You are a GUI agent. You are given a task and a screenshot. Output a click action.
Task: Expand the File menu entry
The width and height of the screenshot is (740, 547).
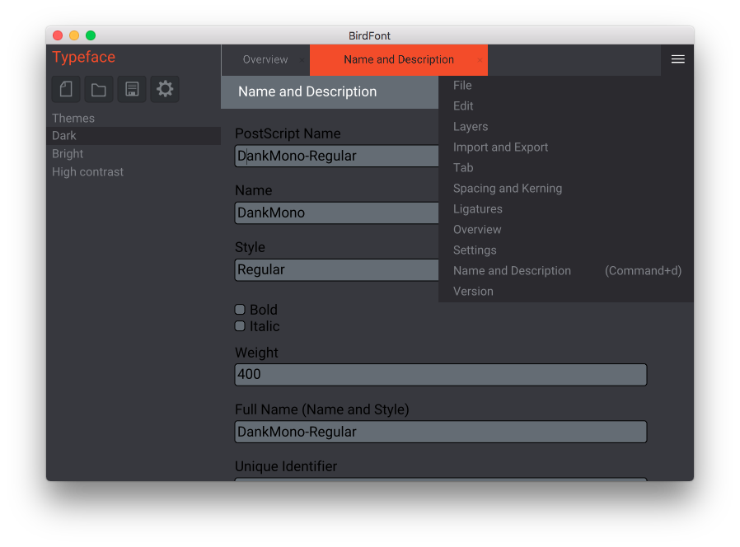[x=462, y=86]
